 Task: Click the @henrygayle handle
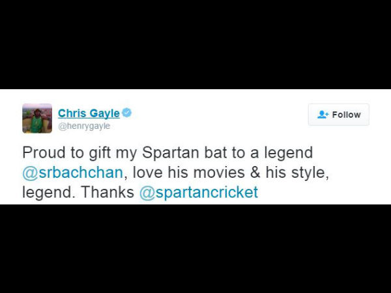pos(84,126)
